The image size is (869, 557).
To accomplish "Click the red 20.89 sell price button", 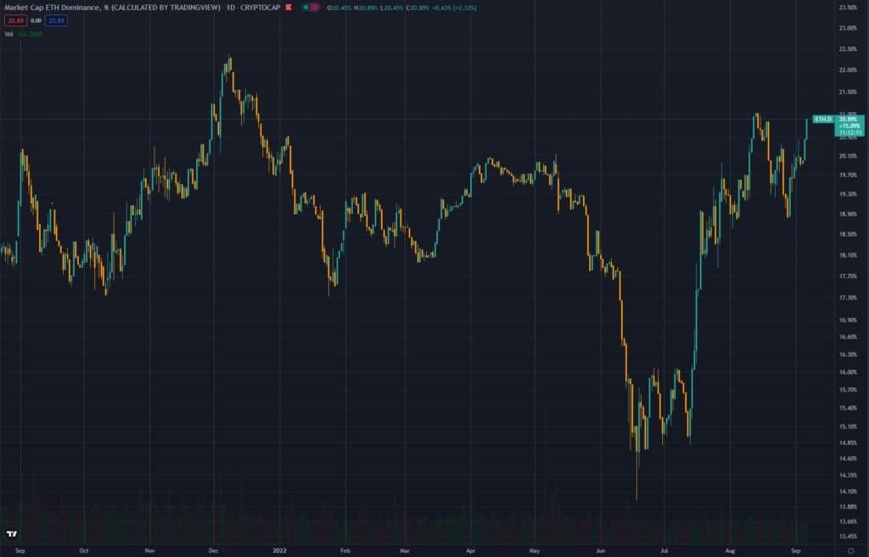I will pyautogui.click(x=15, y=21).
